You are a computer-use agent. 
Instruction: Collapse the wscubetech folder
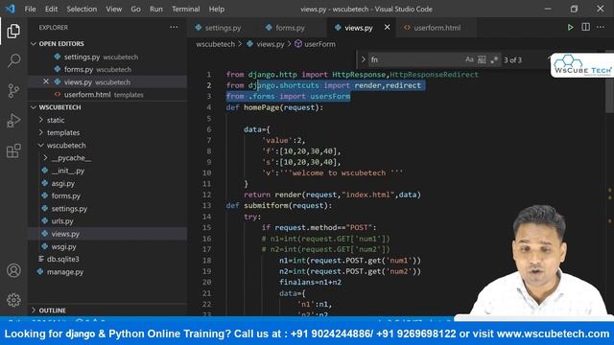[66, 145]
